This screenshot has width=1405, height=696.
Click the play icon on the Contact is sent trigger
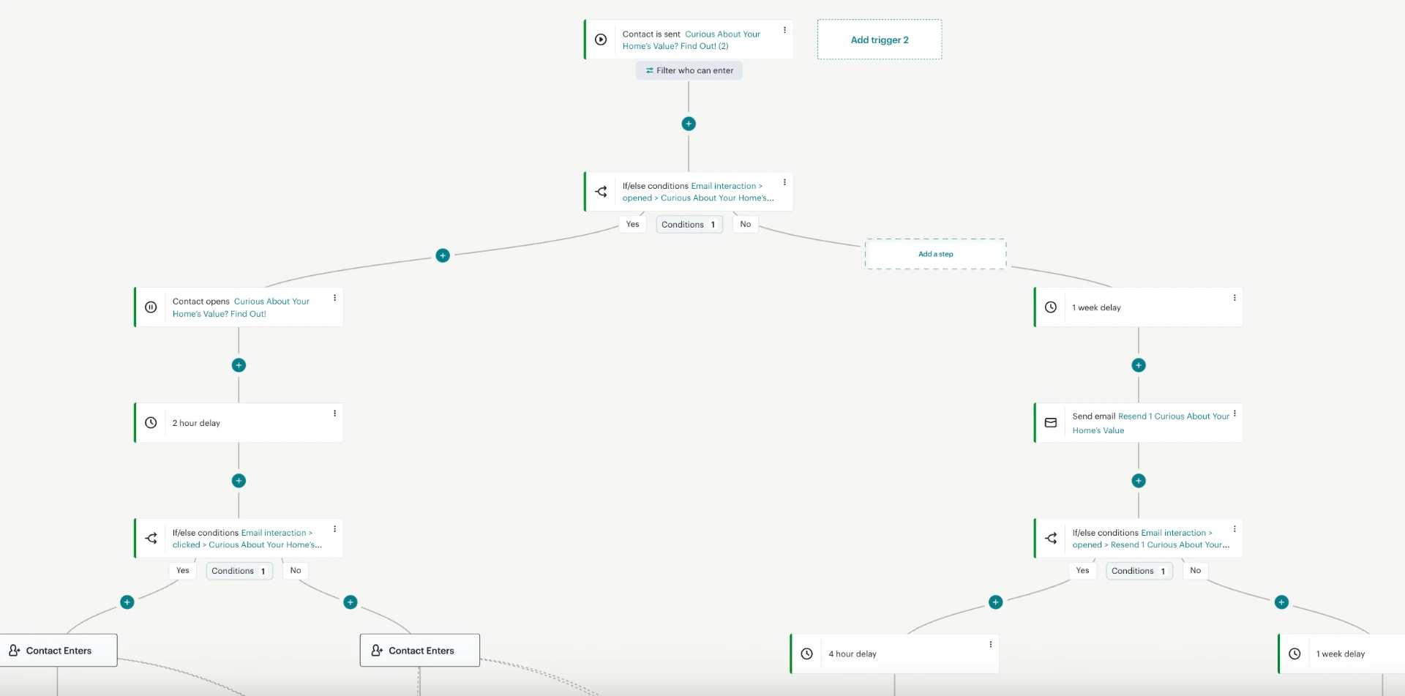[601, 40]
